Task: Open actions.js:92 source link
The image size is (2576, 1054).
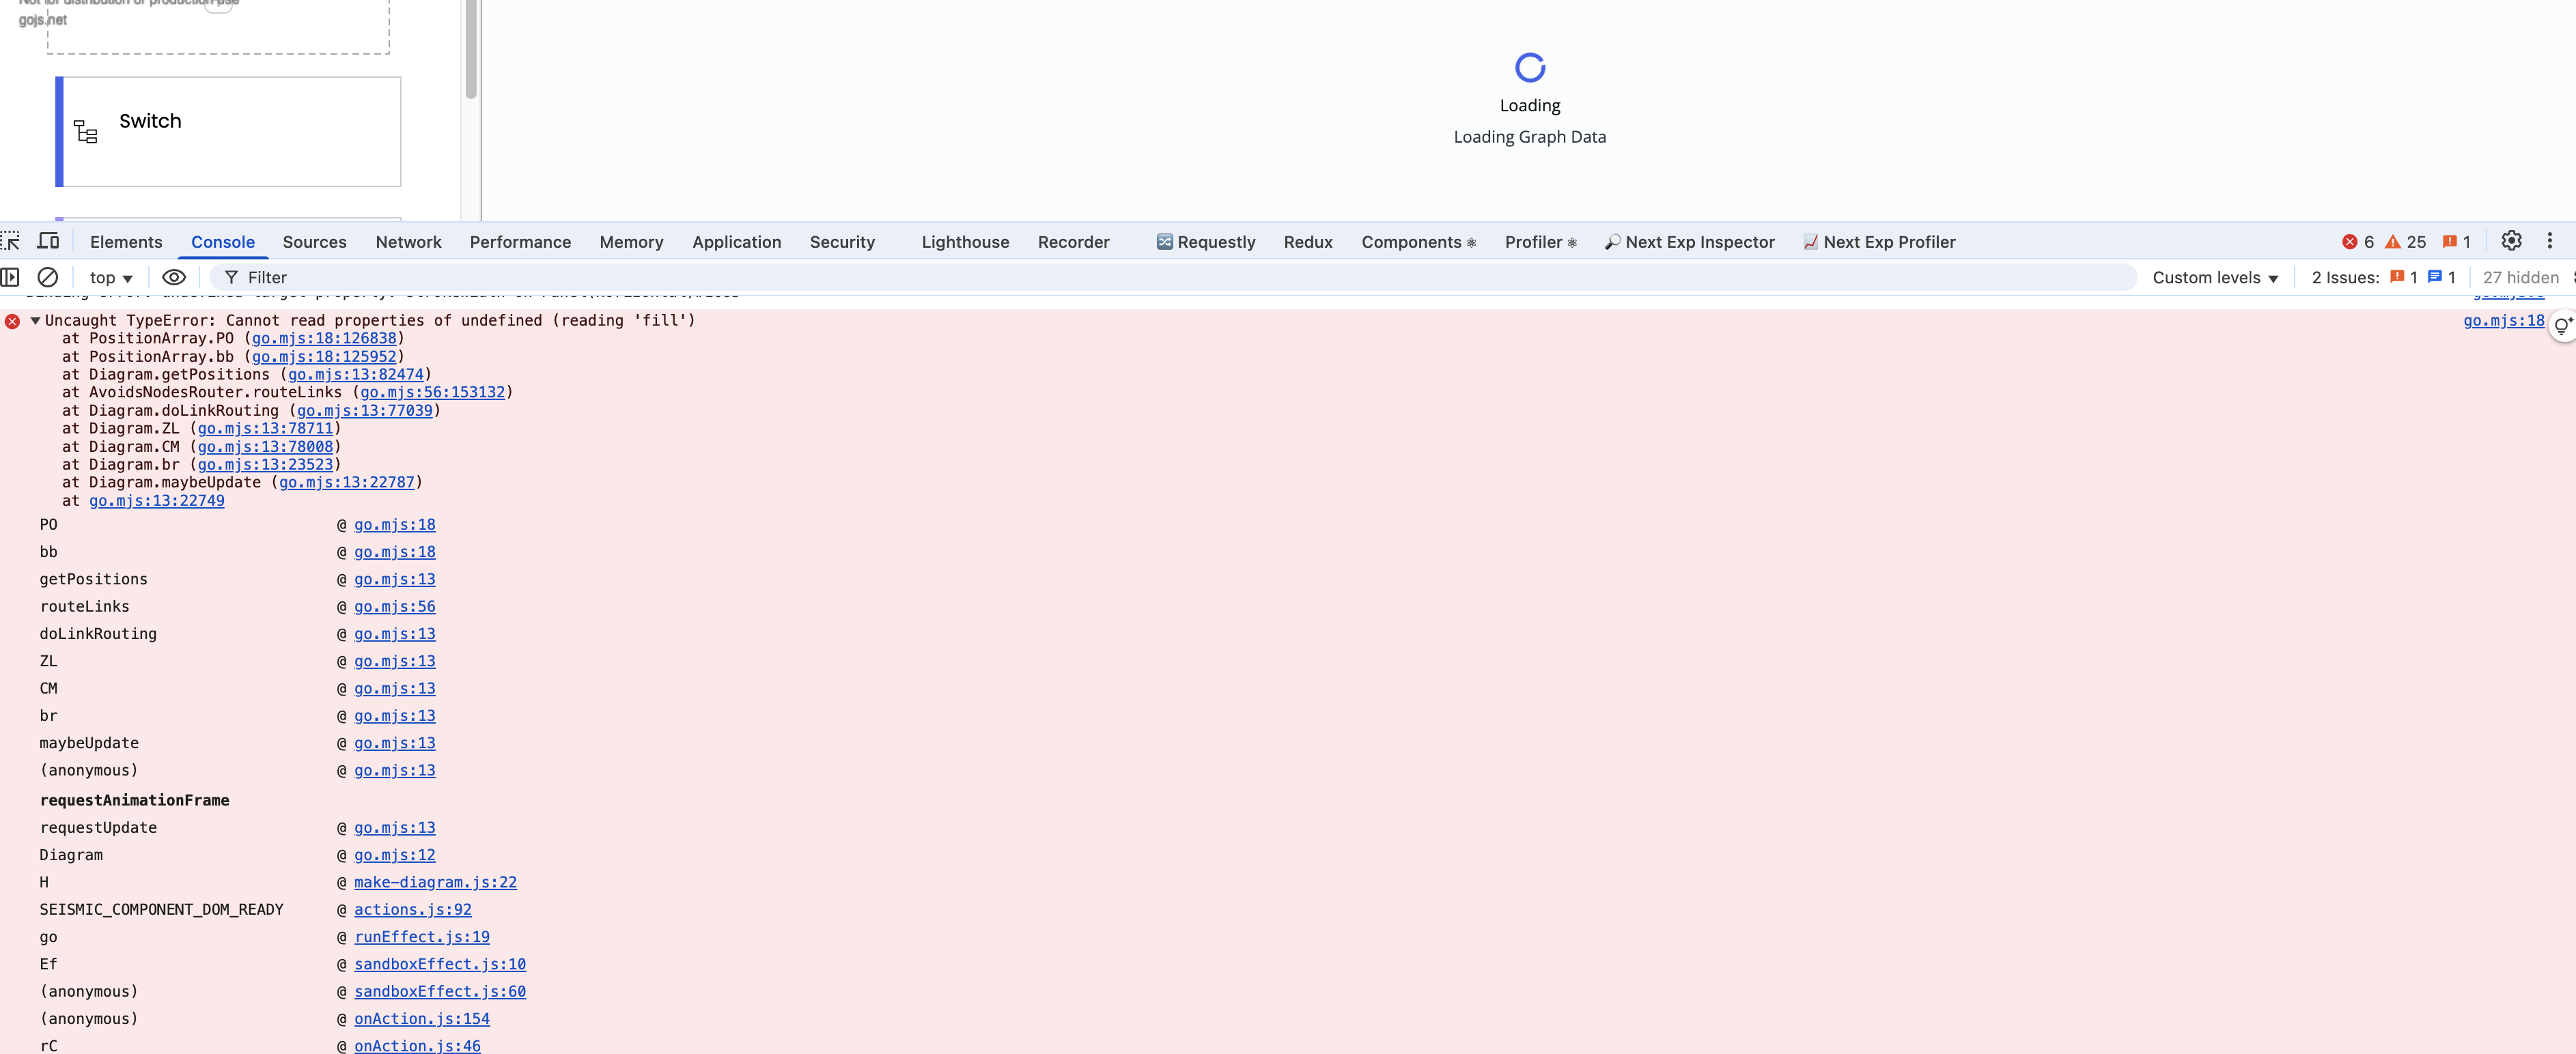Action: click(x=413, y=909)
